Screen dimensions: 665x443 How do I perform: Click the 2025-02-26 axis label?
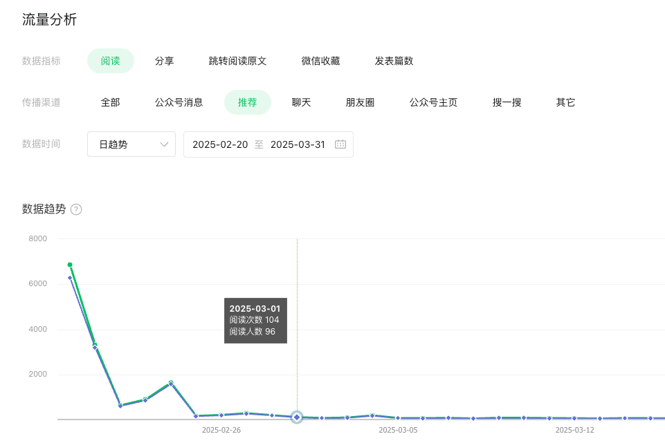coord(221,430)
